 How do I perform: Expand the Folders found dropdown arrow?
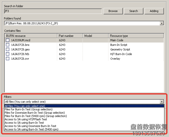click(x=162, y=23)
